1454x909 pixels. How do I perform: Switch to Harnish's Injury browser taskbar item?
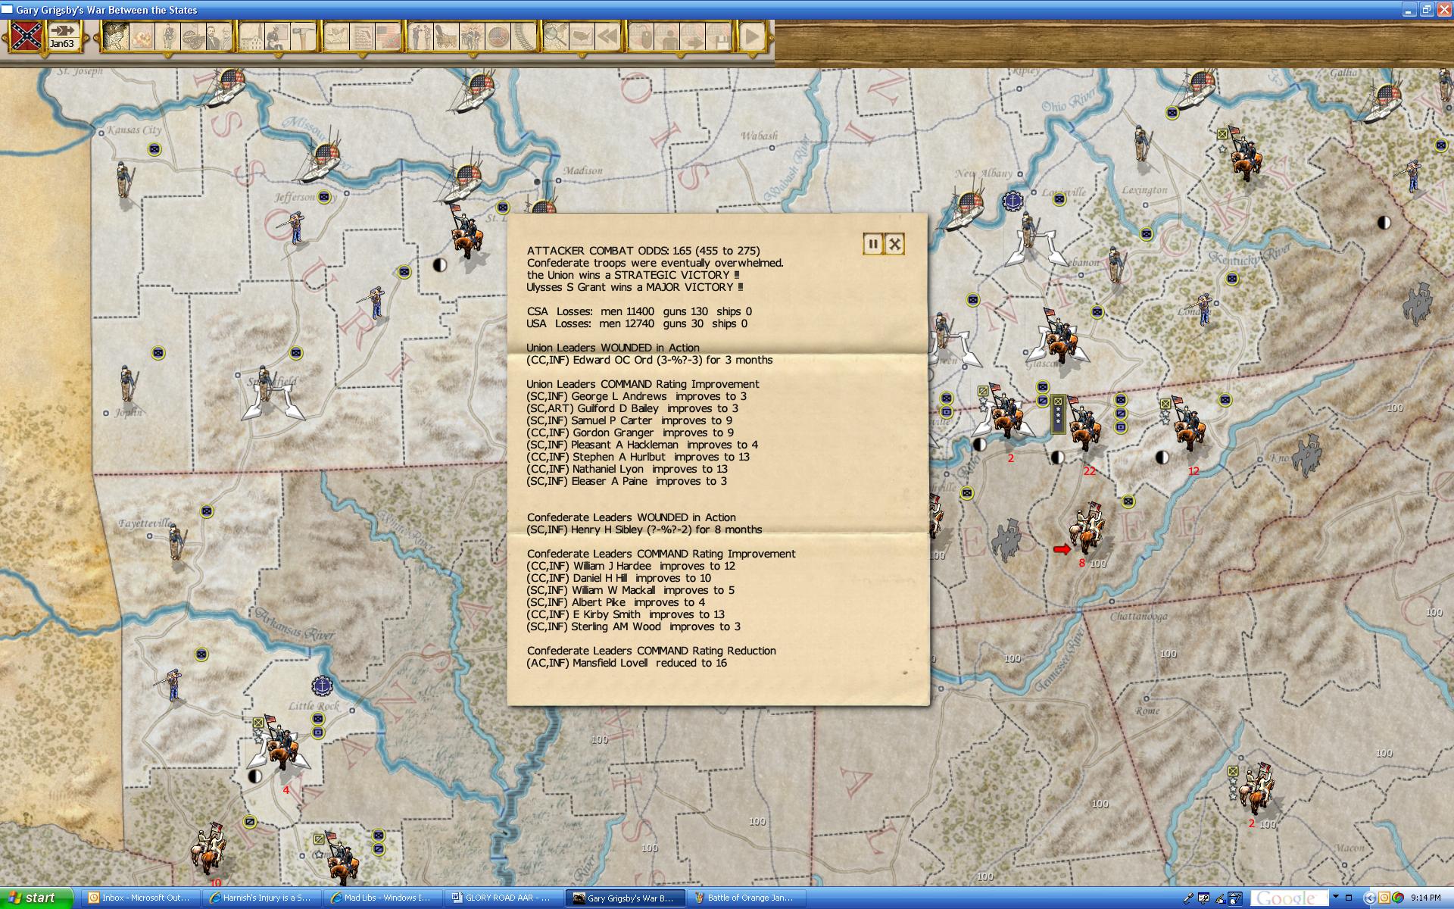click(261, 898)
